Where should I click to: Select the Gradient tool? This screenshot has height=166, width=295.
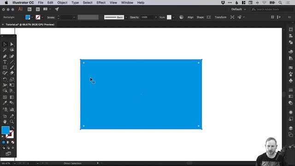(12, 97)
